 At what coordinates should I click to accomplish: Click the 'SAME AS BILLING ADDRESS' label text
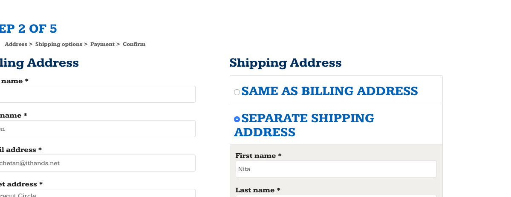(329, 91)
